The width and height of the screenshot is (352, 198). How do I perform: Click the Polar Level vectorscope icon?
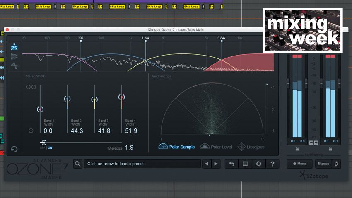click(x=205, y=146)
